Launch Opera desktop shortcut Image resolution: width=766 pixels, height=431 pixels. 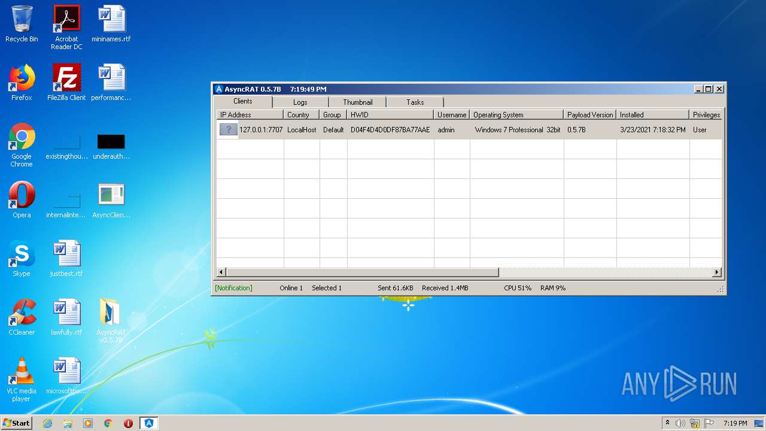click(x=22, y=200)
